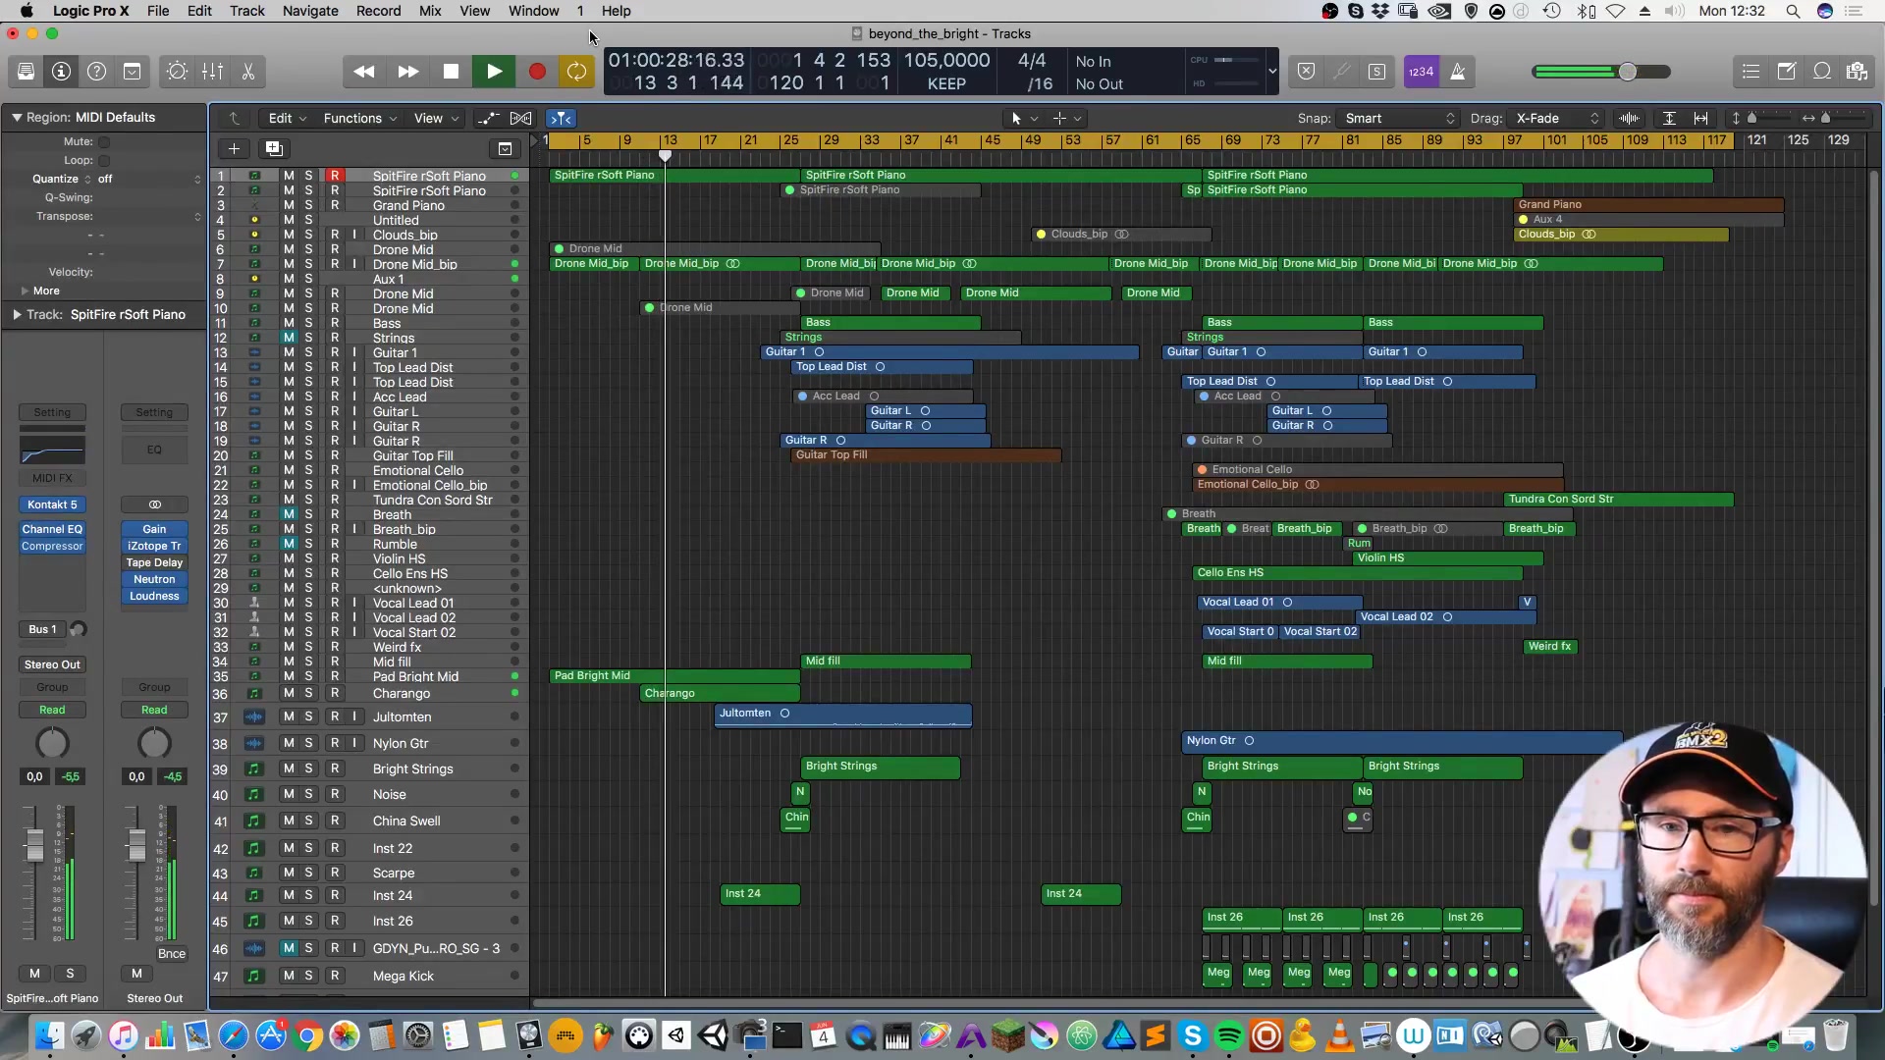Enable record arm on the Strings track
Image resolution: width=1885 pixels, height=1060 pixels.
(x=336, y=338)
